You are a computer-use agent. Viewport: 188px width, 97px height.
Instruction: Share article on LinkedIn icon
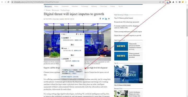coord(106,19)
